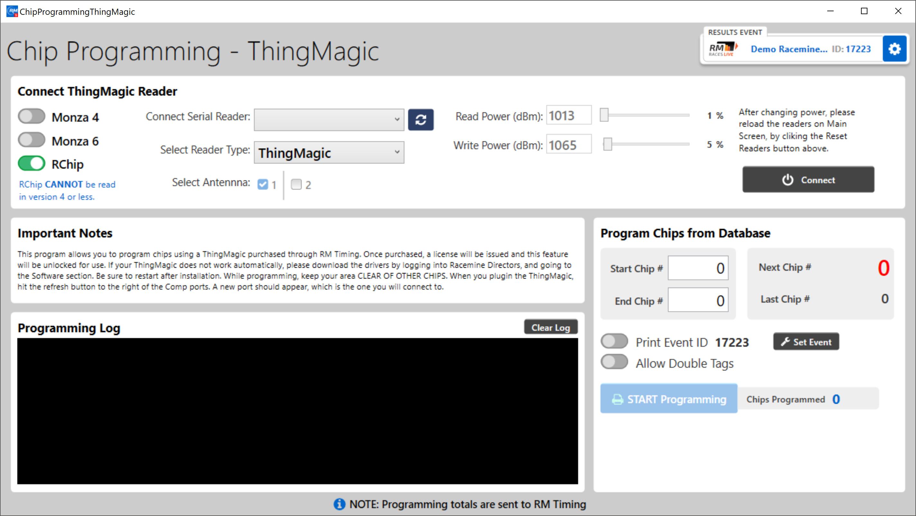Click START Programming button
The height and width of the screenshot is (516, 916).
point(669,399)
